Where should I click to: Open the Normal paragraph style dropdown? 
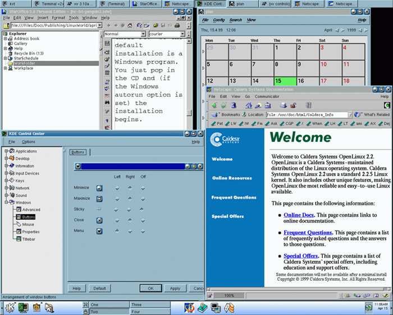143,34
